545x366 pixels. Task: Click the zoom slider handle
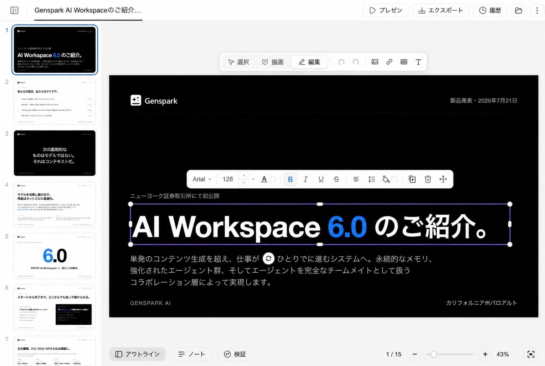[x=433, y=354]
